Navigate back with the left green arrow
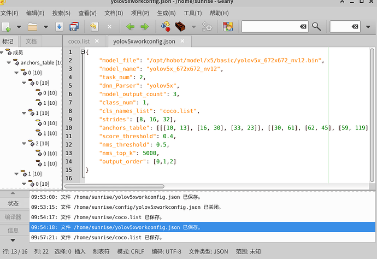 pos(131,26)
